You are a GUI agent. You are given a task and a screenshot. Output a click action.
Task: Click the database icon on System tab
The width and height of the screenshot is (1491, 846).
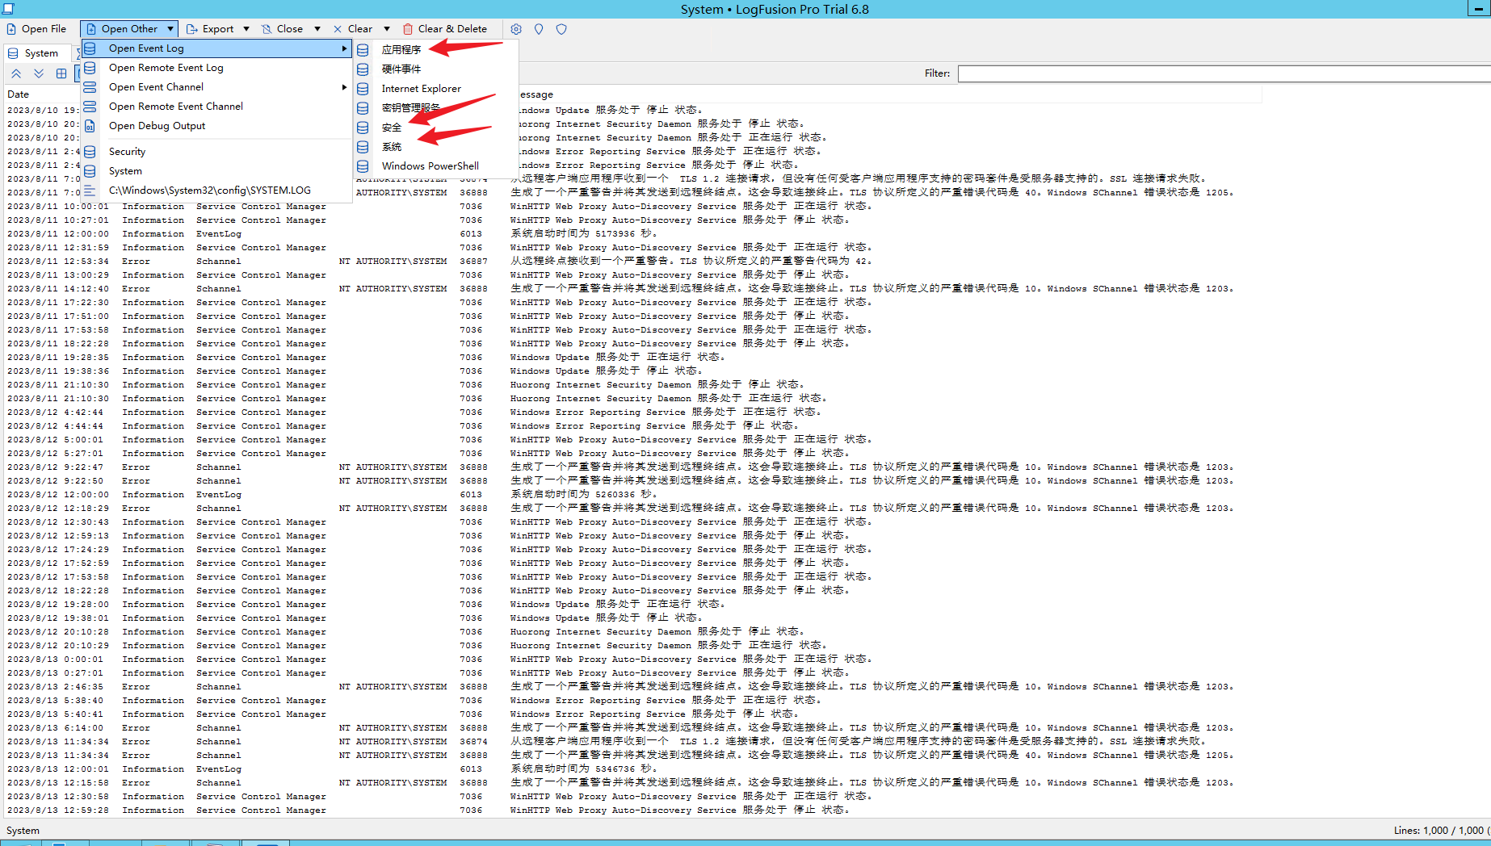12,53
